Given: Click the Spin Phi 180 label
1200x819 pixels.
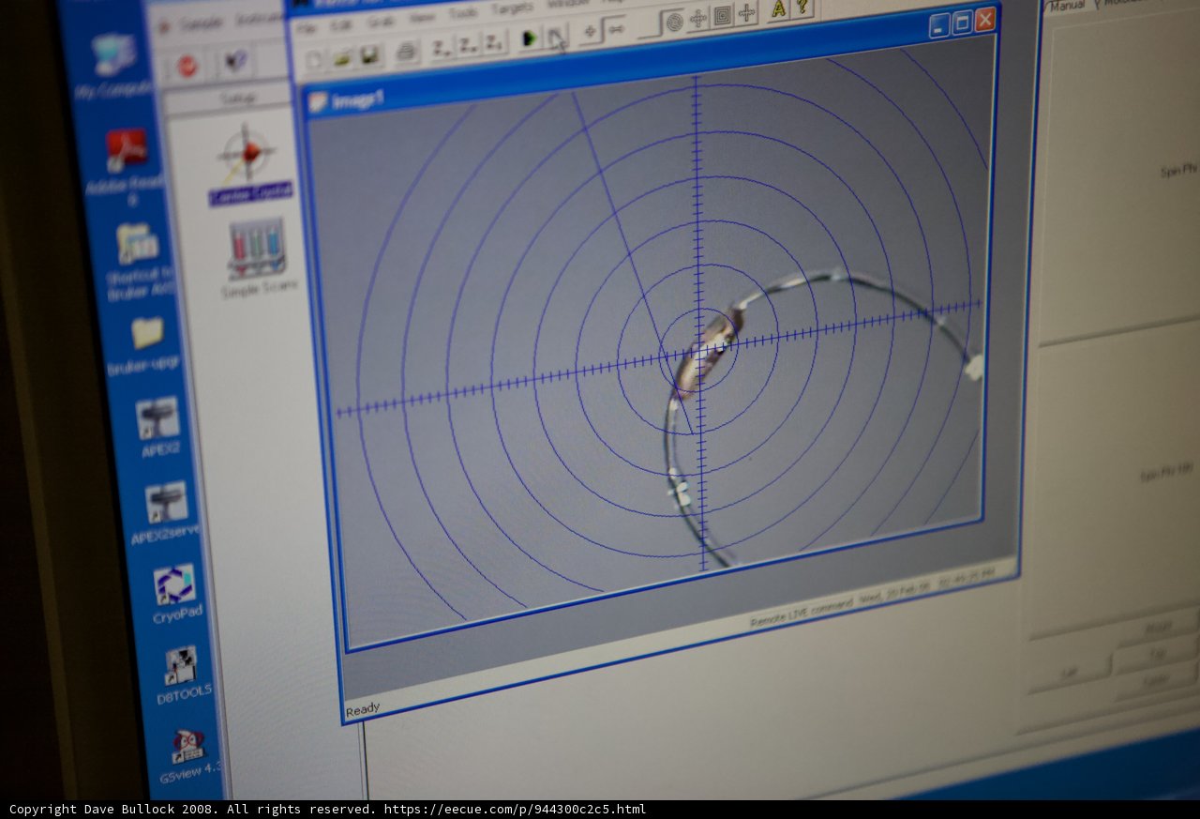Looking at the screenshot, I should [1166, 474].
